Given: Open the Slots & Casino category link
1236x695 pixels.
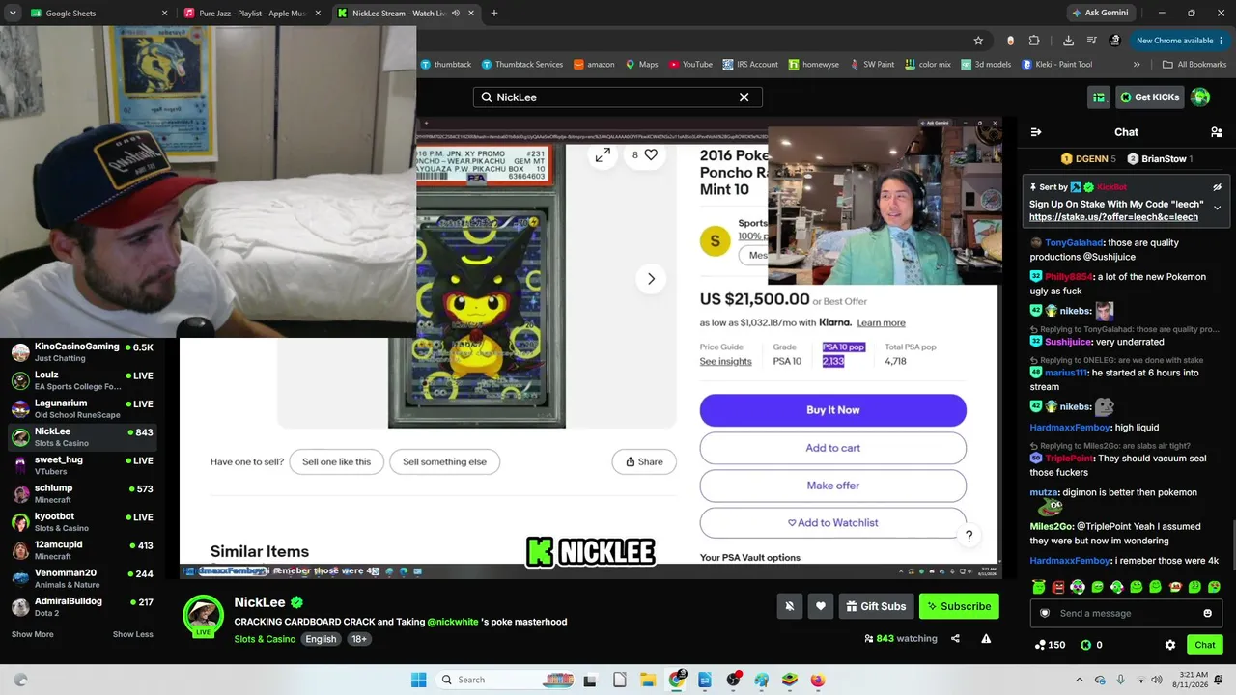Looking at the screenshot, I should 265,639.
